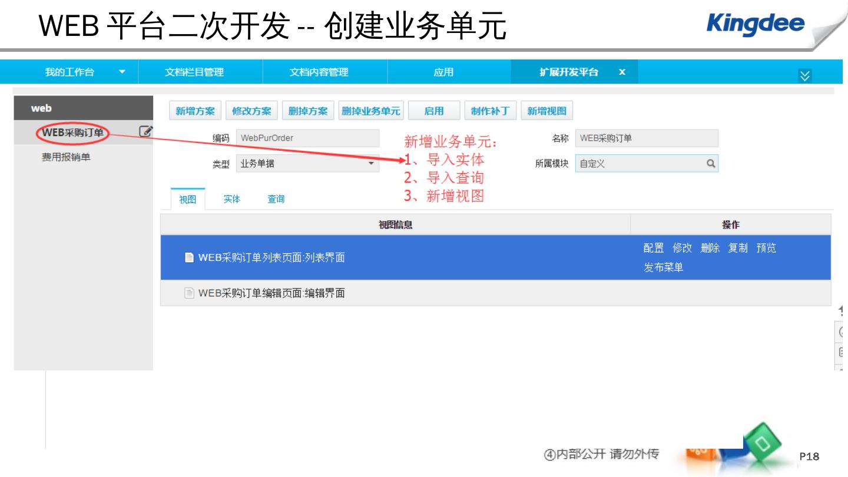The image size is (848, 477).
Task: Click the 新增方案 button
Action: click(x=196, y=111)
